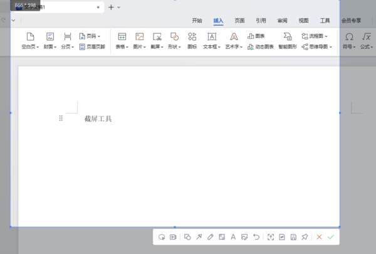Select the arrow annotation tool

[x=199, y=237]
